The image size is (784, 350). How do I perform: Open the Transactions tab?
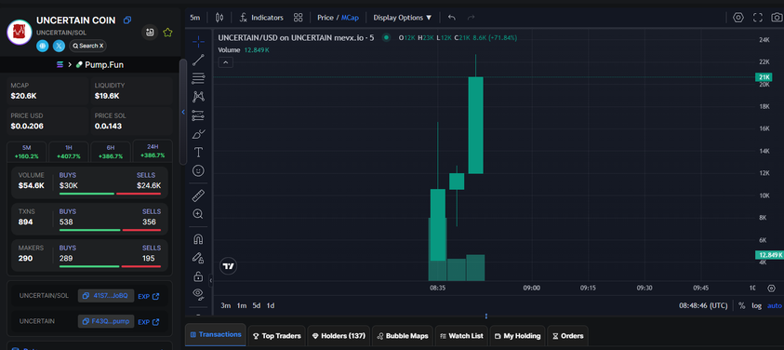pyautogui.click(x=216, y=335)
